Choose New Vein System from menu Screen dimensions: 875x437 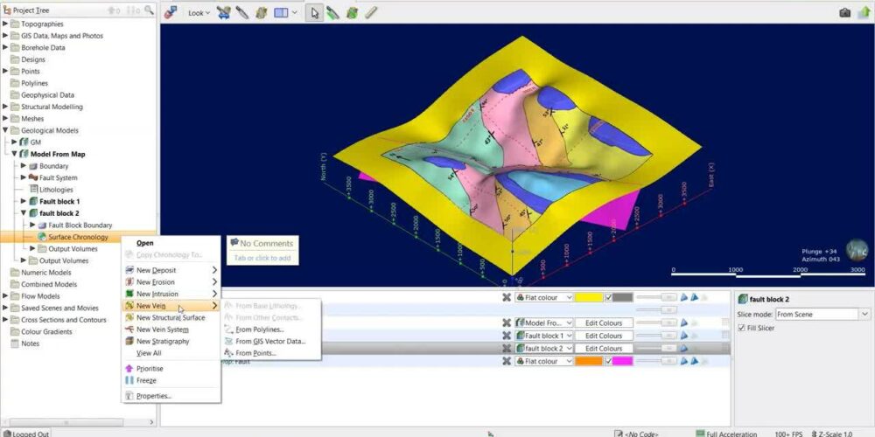pos(171,329)
